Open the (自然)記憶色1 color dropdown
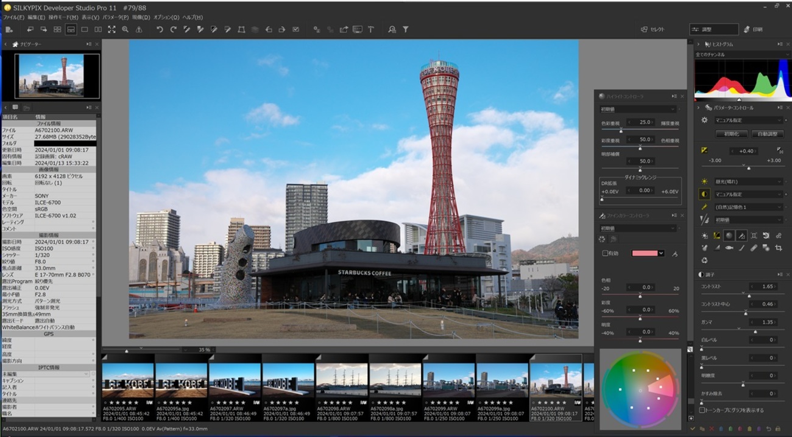Screen dimensions: 792x437 [x=749, y=207]
